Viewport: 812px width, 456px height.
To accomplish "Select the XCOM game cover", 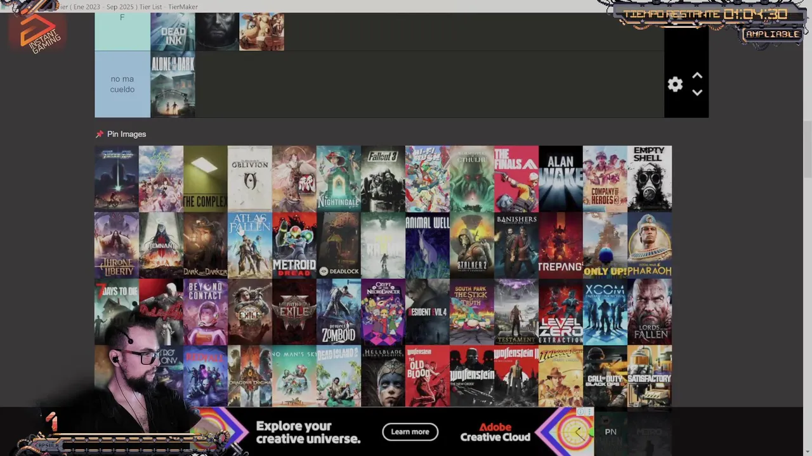I will coord(605,312).
